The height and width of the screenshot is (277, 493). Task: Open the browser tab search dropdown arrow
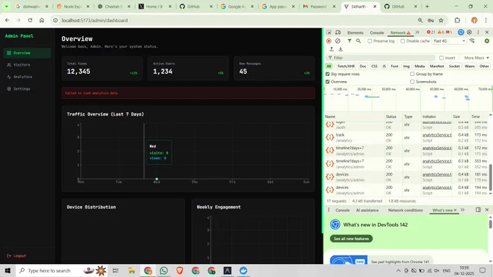click(x=7, y=7)
